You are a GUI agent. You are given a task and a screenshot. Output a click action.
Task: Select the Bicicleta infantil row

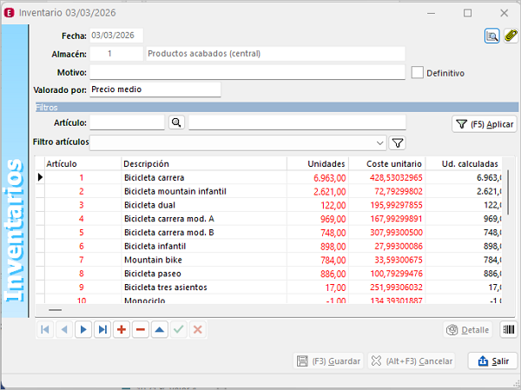coord(268,246)
